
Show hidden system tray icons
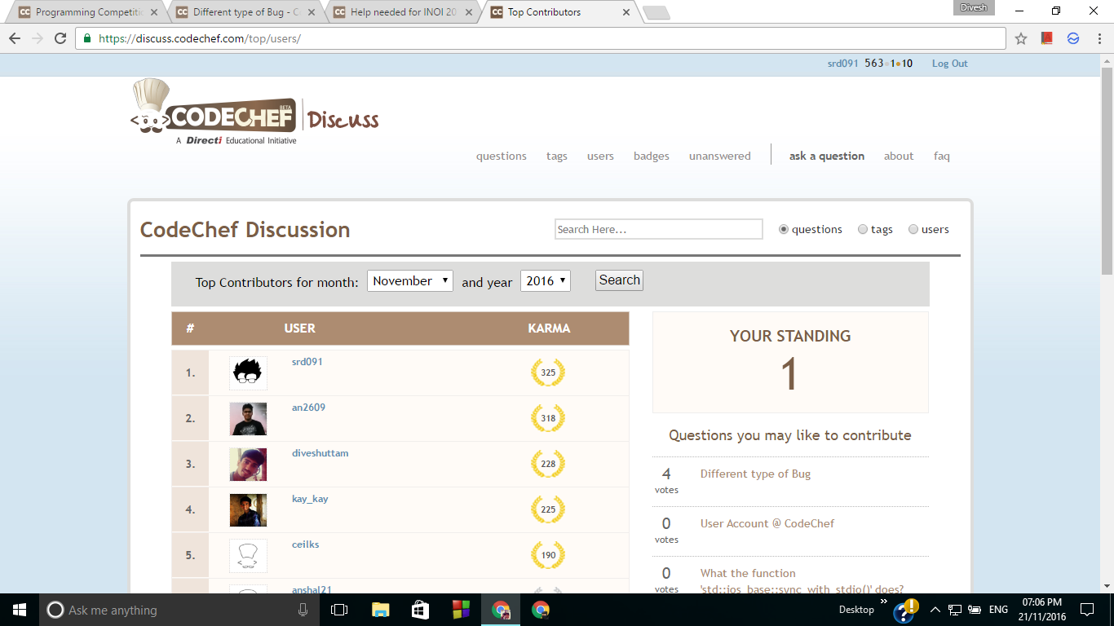(x=935, y=610)
